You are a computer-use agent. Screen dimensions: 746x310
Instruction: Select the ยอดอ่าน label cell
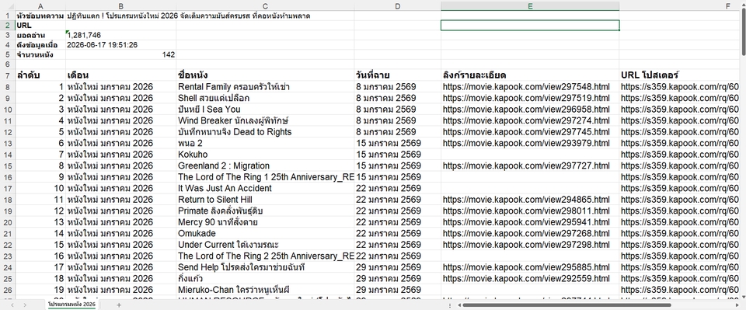[40, 35]
